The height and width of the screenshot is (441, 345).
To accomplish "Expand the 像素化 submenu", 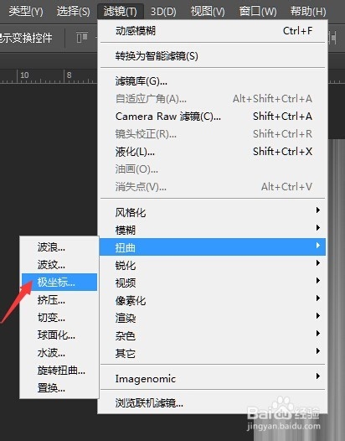I will 213,300.
